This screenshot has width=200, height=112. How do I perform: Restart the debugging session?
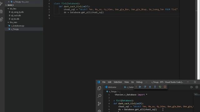(x=160, y=87)
